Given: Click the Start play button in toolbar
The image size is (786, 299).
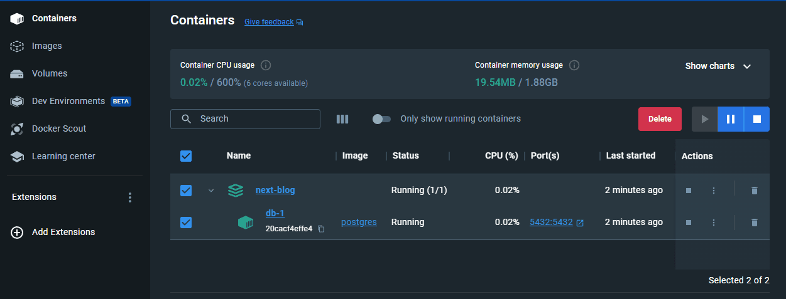Looking at the screenshot, I should pos(704,119).
